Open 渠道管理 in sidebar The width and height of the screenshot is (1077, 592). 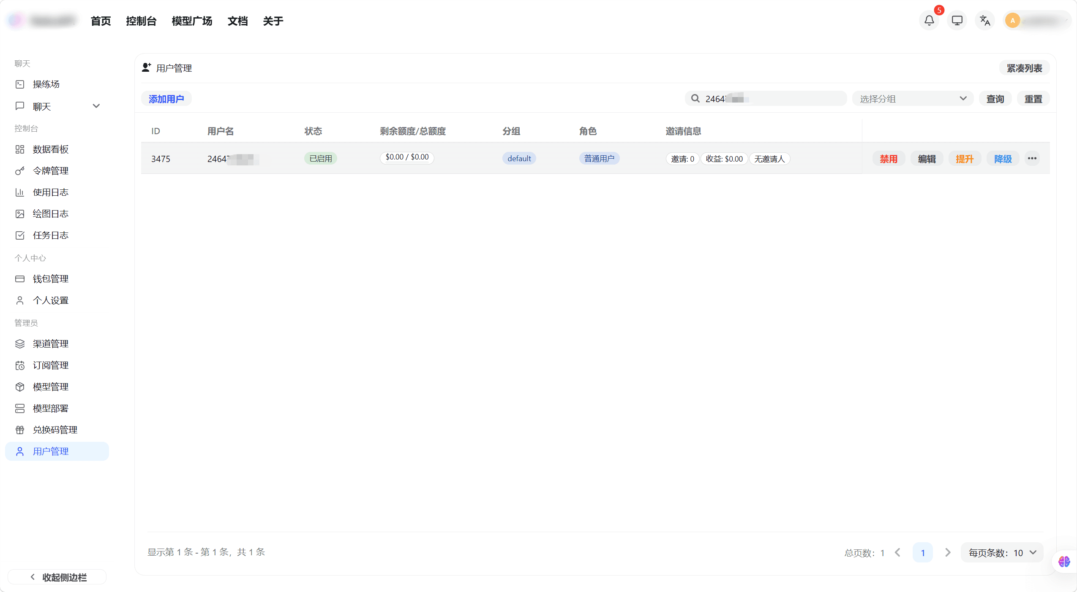[x=50, y=344]
